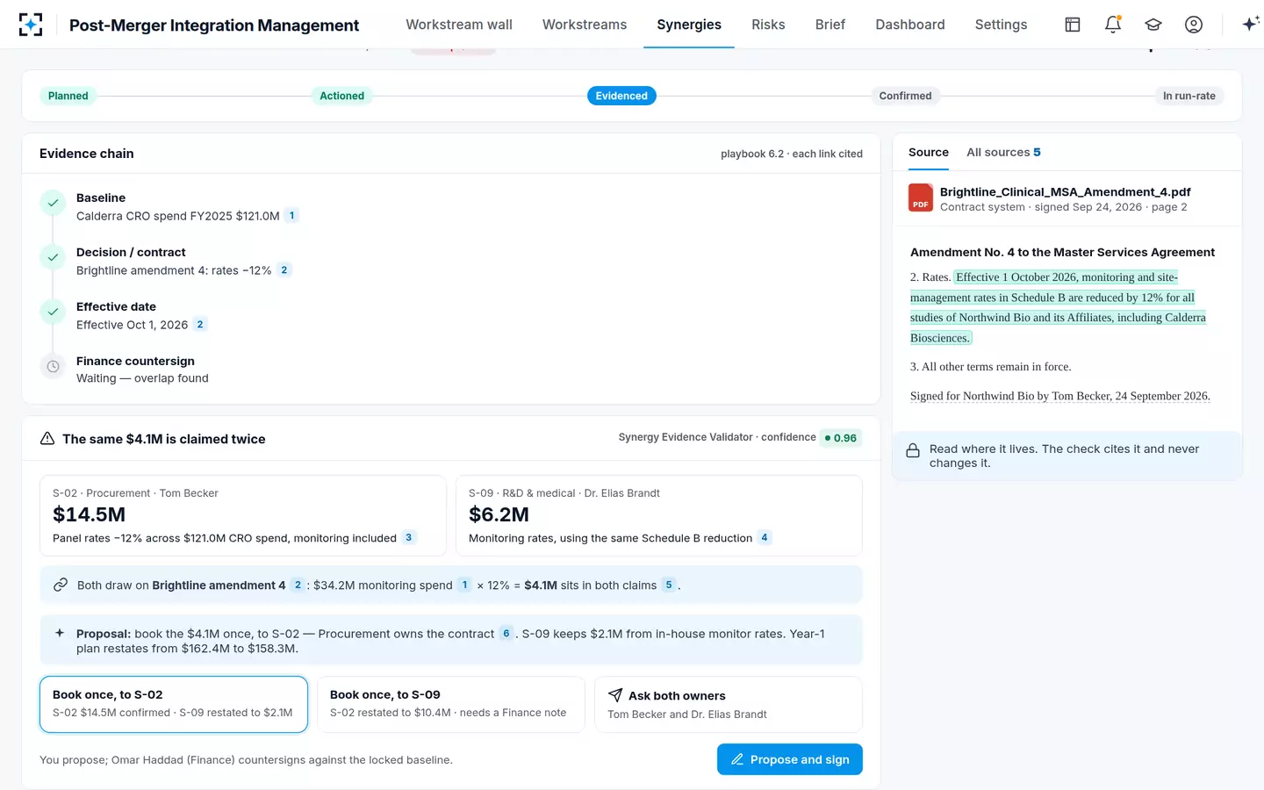1264x790 pixels.
Task: Click the Propose and sign button
Action: (x=790, y=759)
